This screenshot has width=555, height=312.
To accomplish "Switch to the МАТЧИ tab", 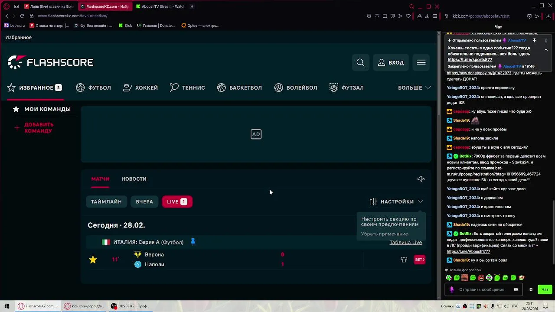I will pos(100,179).
